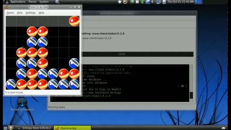Open the Game menu in Four-in-a-row
Viewport: 231px width, 130px height.
10,13
